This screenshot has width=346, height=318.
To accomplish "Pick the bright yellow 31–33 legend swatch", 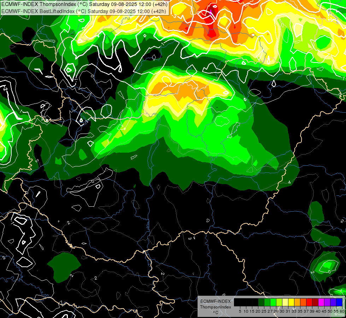I will 291,302.
